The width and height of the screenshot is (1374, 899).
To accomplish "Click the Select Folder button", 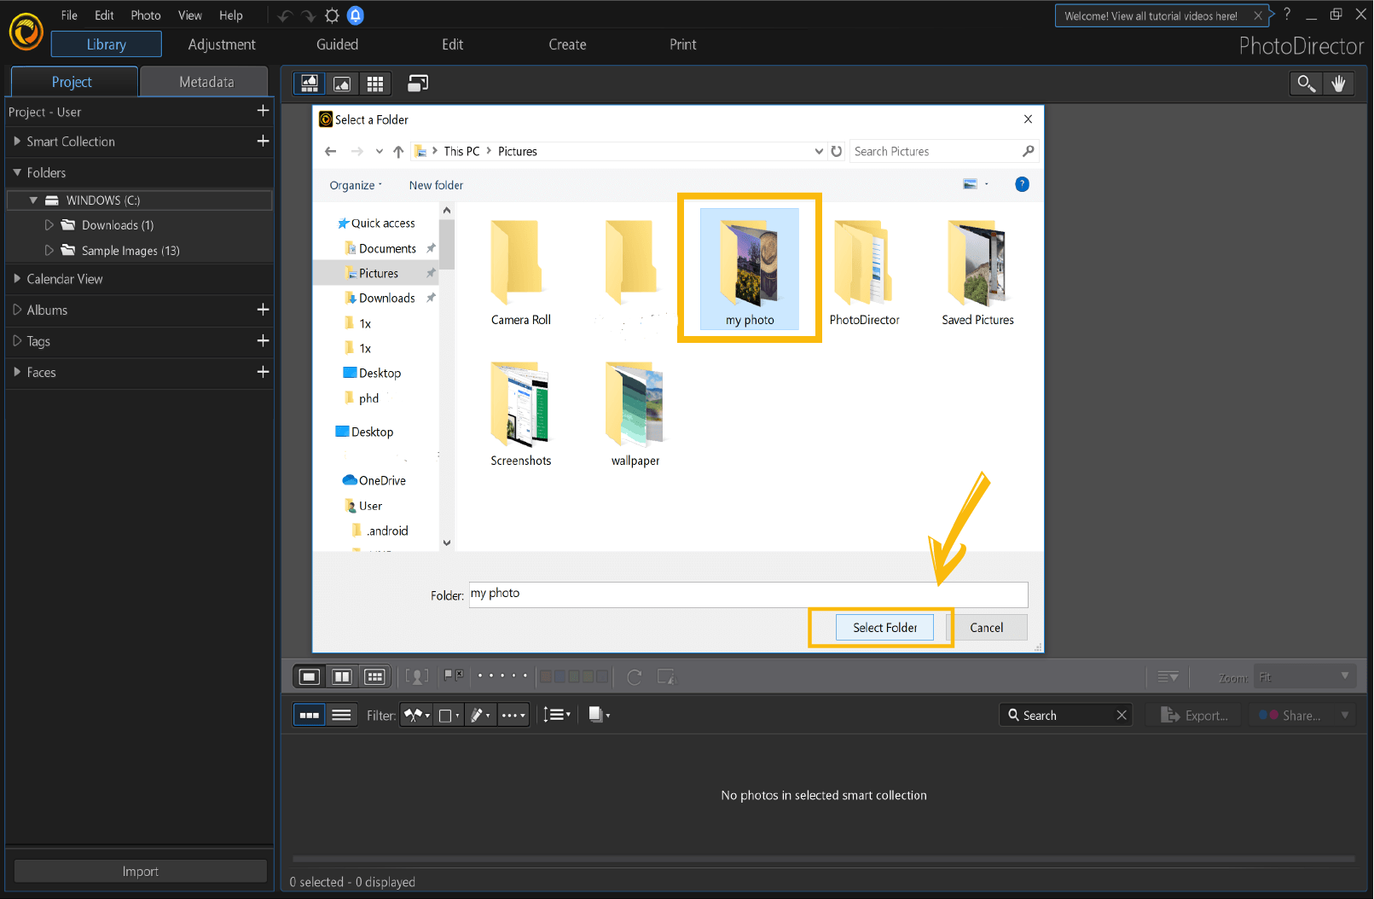I will tap(884, 627).
